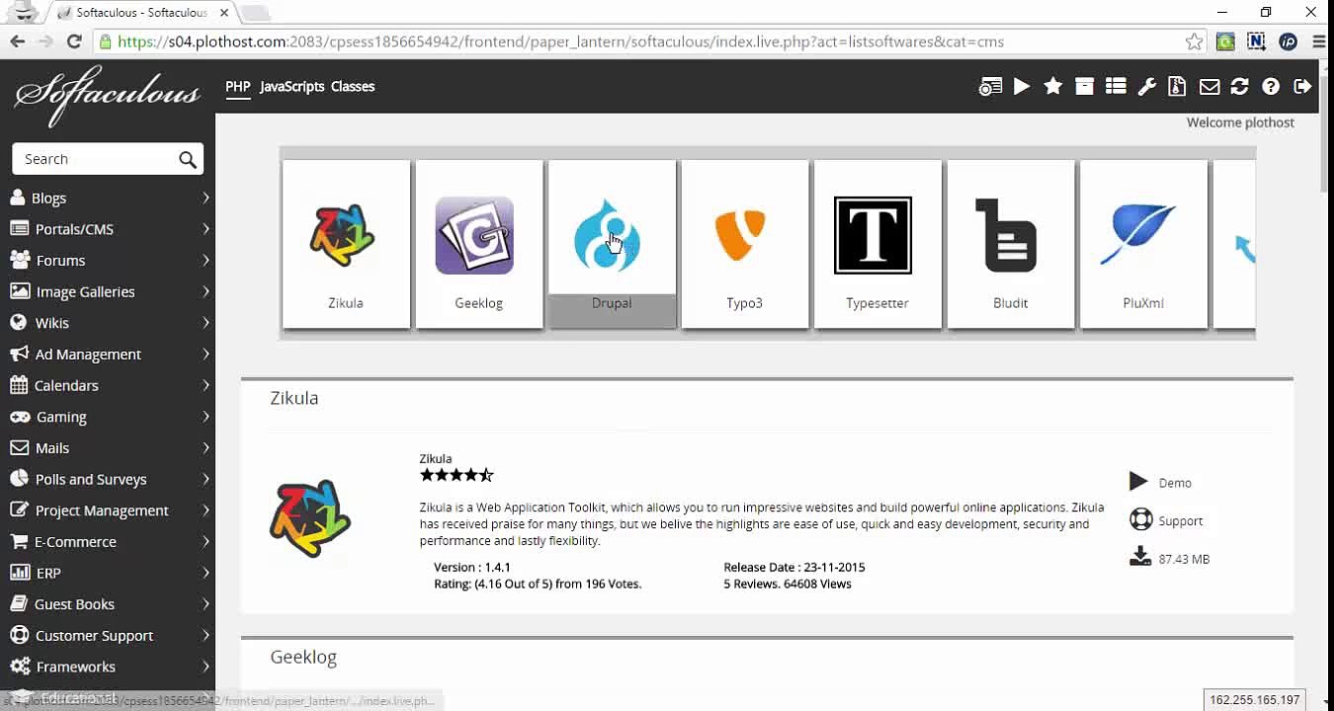Click the Zikula section heading
This screenshot has height=711, width=1334.
click(294, 398)
